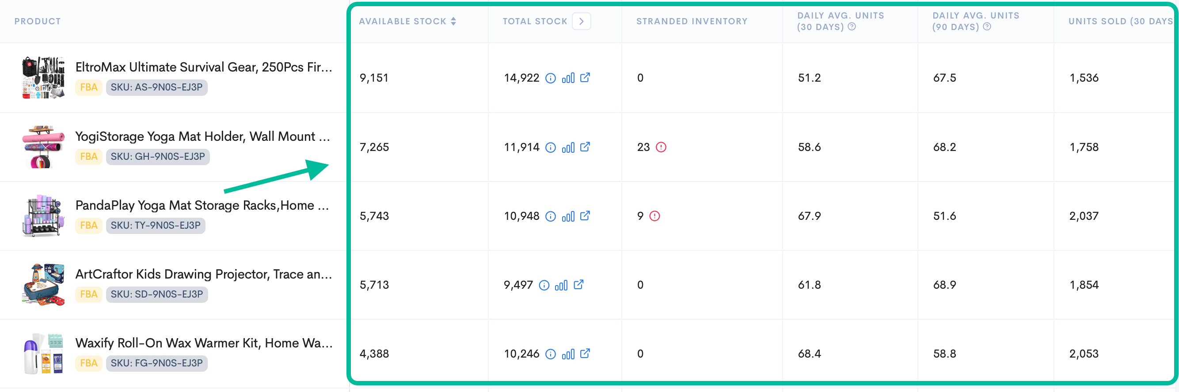
Task: Open bar chart icon for EltroMax row
Action: click(568, 78)
